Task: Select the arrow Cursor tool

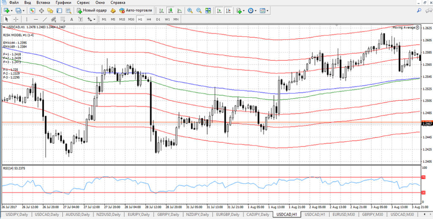Action: [x=7, y=19]
